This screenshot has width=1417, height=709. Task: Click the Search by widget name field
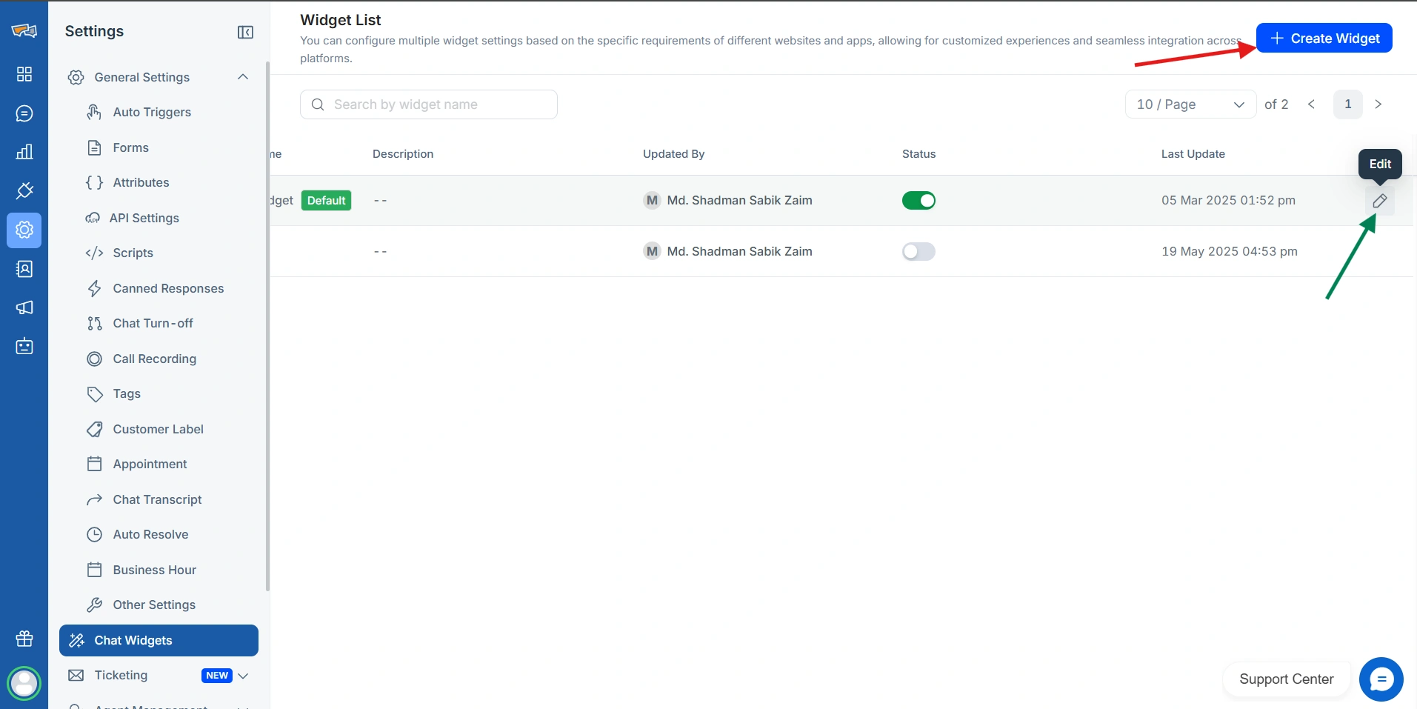(437, 104)
